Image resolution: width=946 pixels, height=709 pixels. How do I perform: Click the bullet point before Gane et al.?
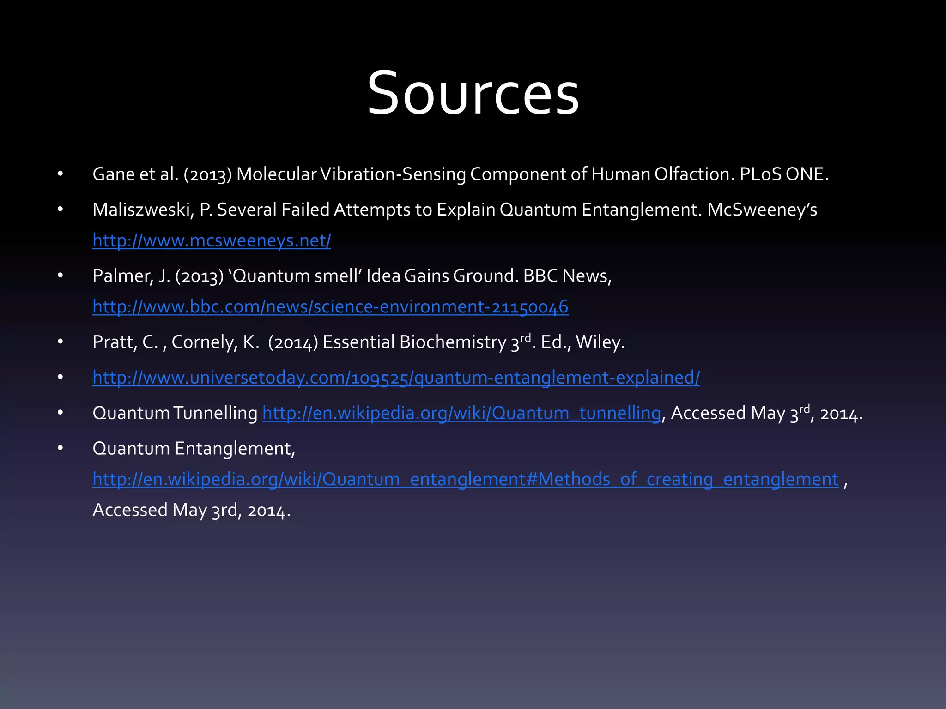tap(60, 174)
